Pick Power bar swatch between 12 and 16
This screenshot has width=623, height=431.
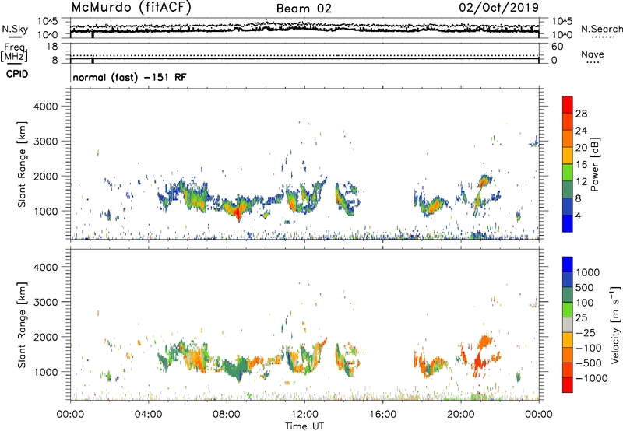(568, 173)
